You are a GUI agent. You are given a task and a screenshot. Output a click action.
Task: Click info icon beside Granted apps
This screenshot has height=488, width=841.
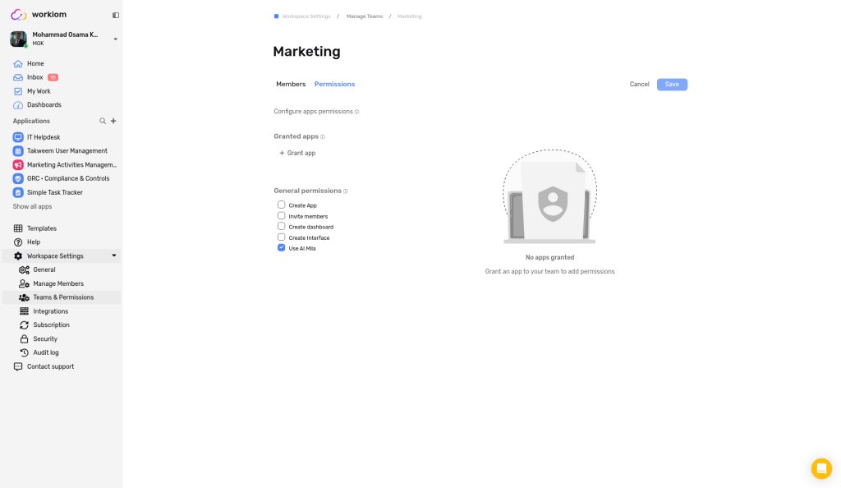(322, 136)
